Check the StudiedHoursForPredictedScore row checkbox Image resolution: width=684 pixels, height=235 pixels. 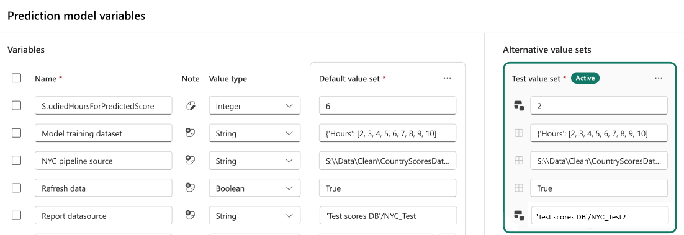(x=17, y=105)
